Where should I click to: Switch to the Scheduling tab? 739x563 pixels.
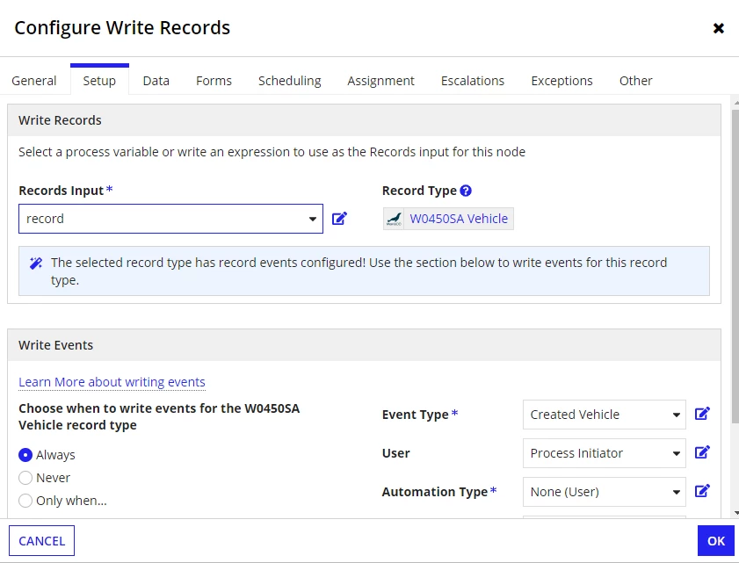click(290, 81)
